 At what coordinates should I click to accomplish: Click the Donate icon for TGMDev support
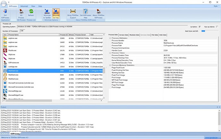click(73, 11)
